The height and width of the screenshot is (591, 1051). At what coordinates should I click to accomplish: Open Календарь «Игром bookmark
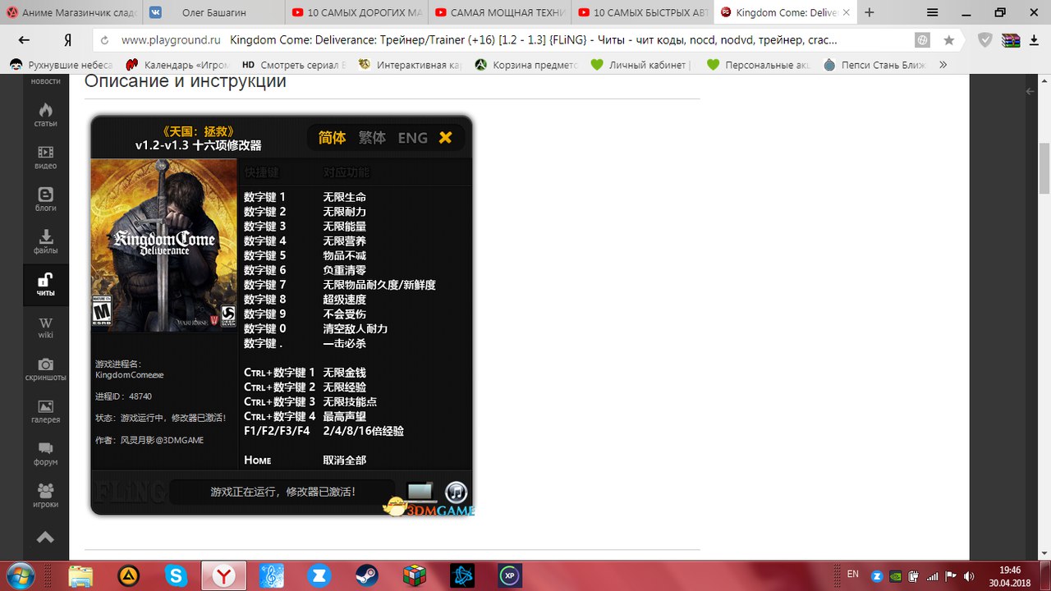178,65
